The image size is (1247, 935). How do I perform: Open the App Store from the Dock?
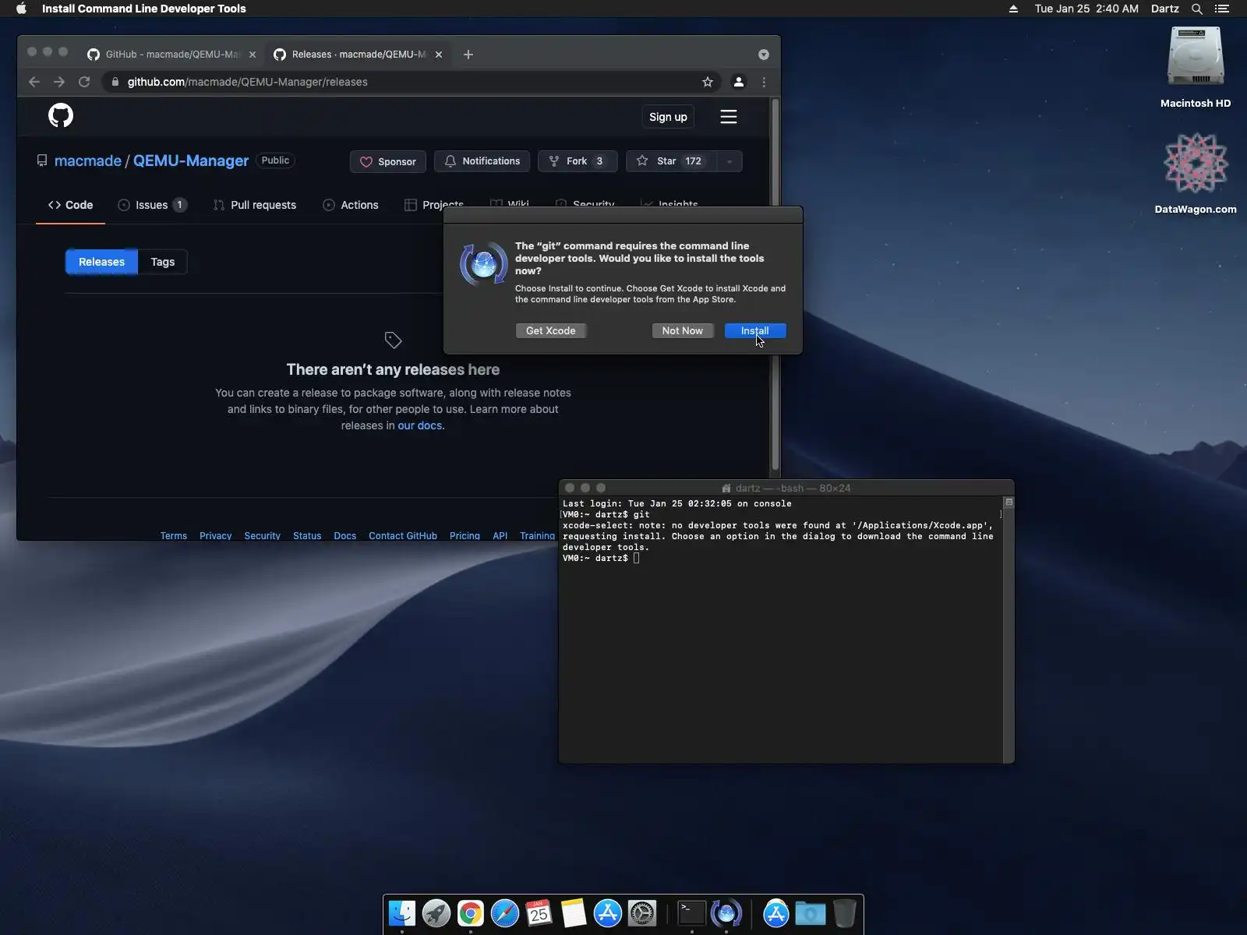click(x=608, y=913)
